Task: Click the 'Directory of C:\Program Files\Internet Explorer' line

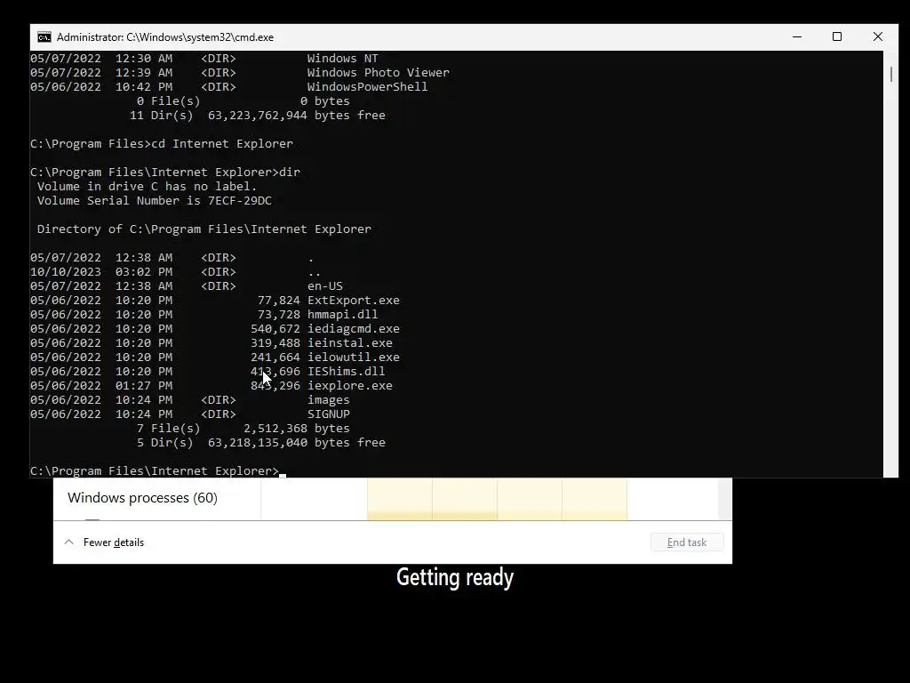Action: click(x=204, y=229)
